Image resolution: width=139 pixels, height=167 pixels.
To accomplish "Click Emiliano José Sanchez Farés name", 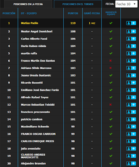I will coord(40,90).
